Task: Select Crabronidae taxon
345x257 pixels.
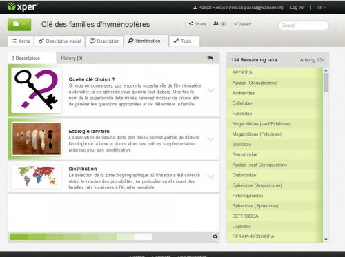Action: point(275,175)
